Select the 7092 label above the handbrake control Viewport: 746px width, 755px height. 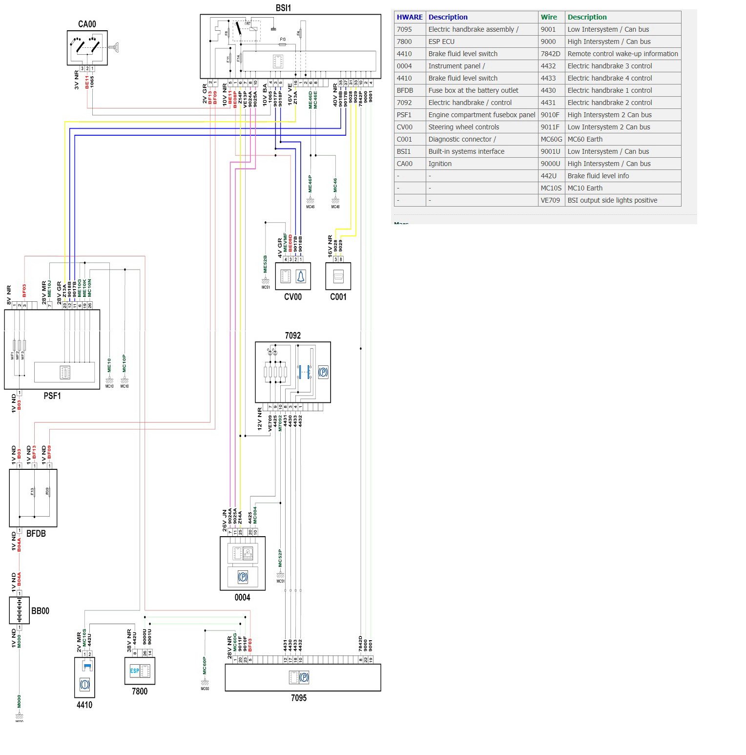[293, 335]
